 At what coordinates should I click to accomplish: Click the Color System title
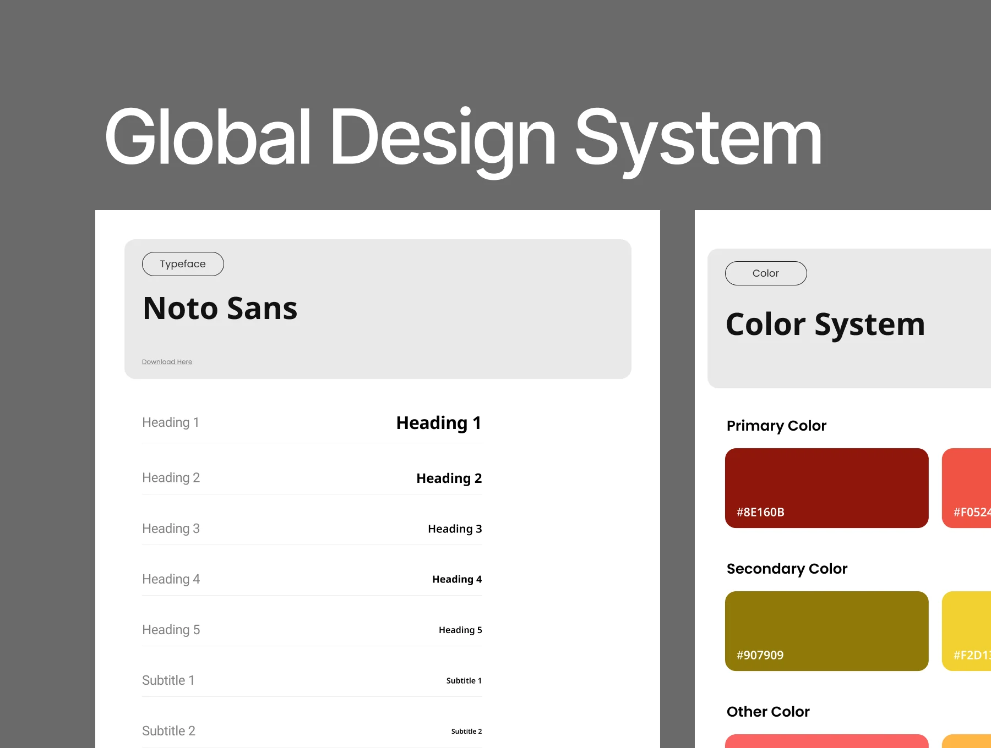click(x=825, y=324)
